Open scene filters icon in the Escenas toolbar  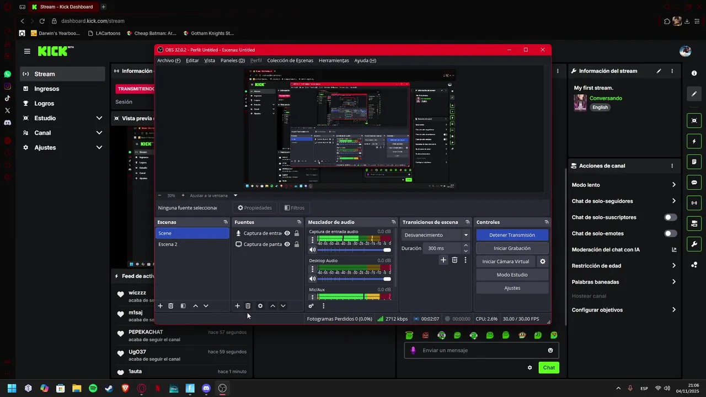[183, 306]
